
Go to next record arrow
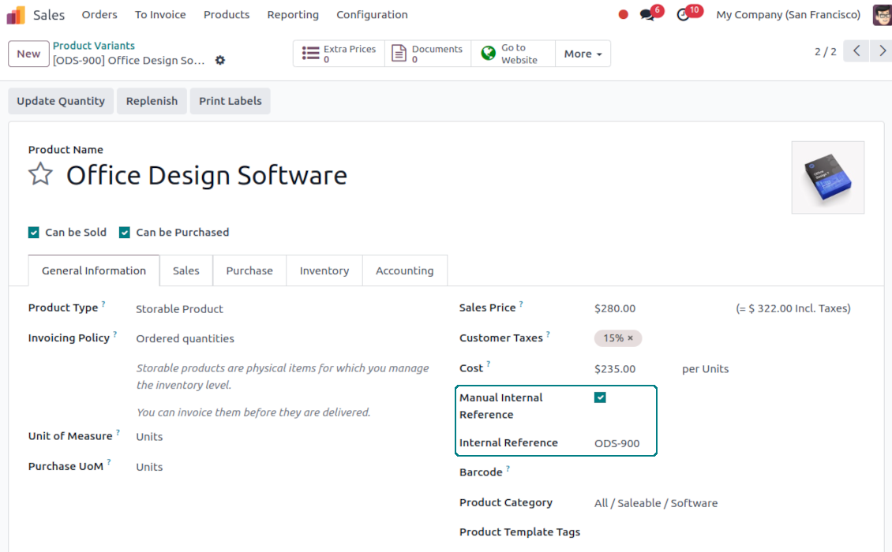883,51
